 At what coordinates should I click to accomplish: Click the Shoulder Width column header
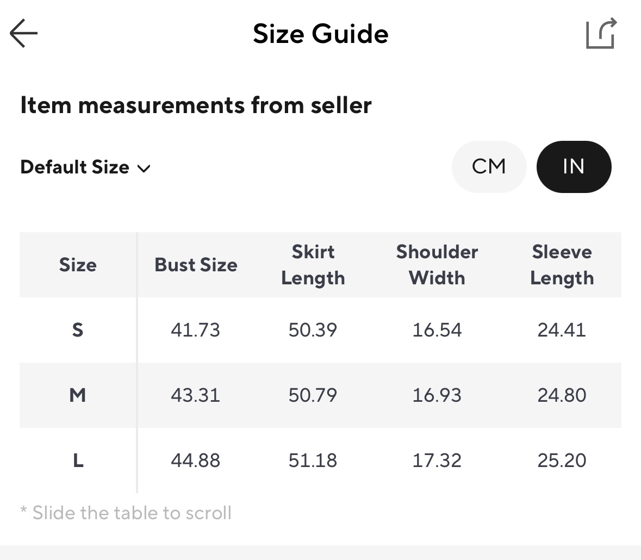click(x=437, y=265)
